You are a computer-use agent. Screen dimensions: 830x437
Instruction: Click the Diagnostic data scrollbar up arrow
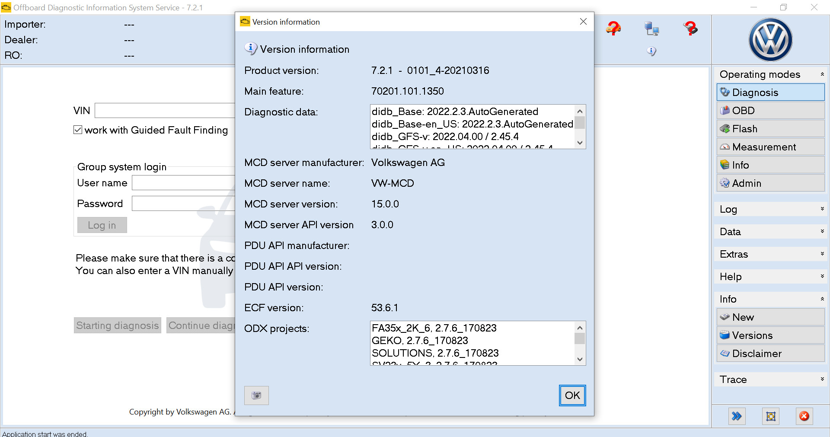580,111
